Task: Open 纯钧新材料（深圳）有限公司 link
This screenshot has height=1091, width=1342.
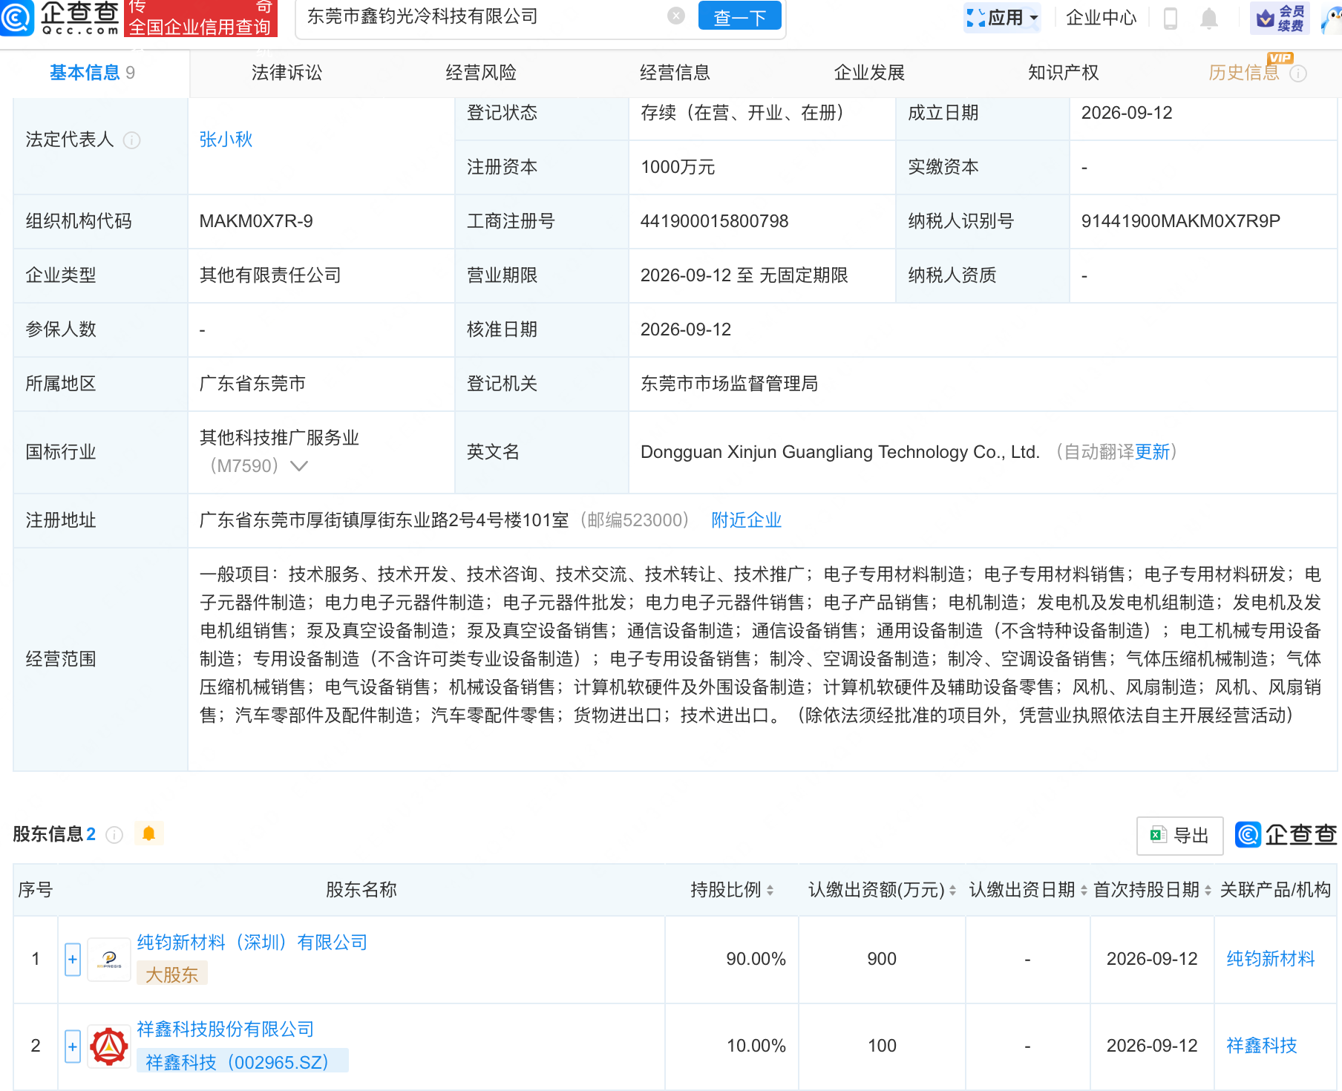Action: [252, 943]
